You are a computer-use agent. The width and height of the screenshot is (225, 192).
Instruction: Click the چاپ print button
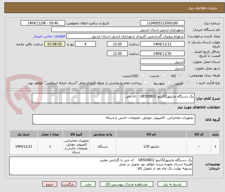(x=88, y=184)
